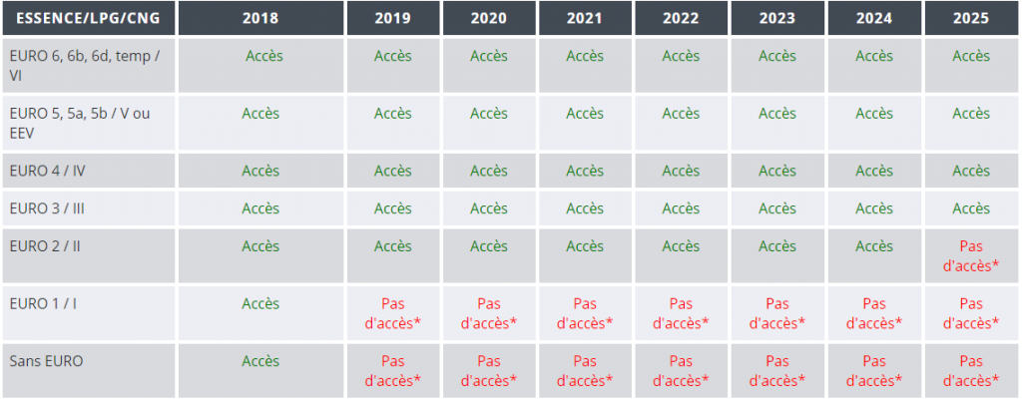Click the 2025 column header
The image size is (1022, 404).
click(x=971, y=18)
